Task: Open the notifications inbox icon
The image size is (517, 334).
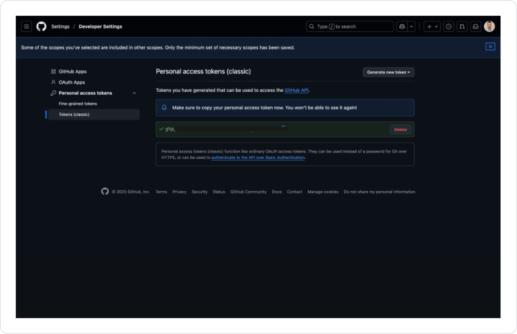Action: [x=476, y=26]
